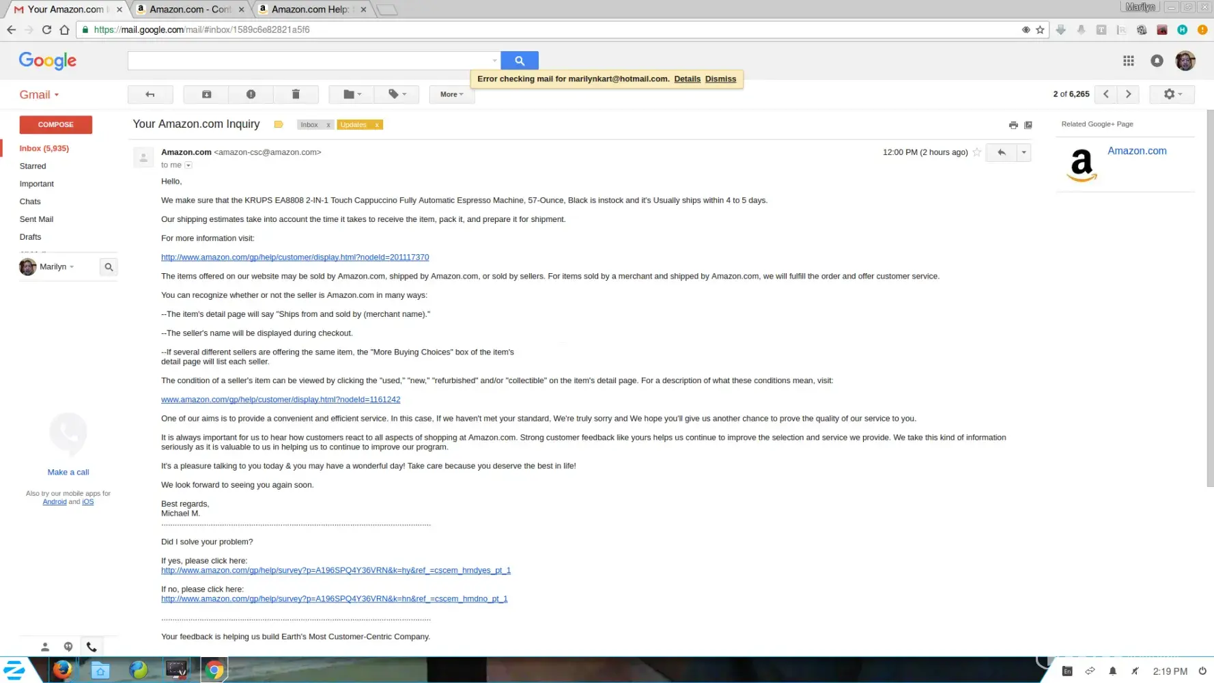Click the Chrome address bar URL
1214x683 pixels.
[x=202, y=29]
